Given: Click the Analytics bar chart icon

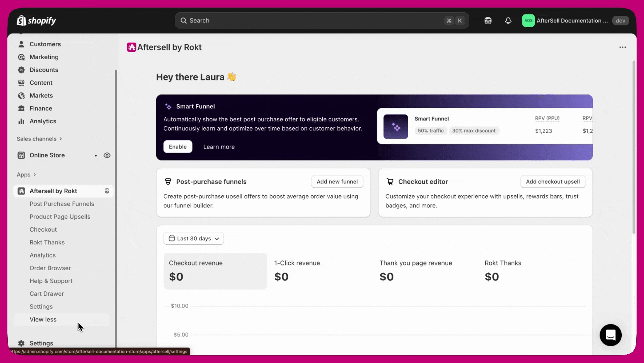Looking at the screenshot, I should pos(21,121).
